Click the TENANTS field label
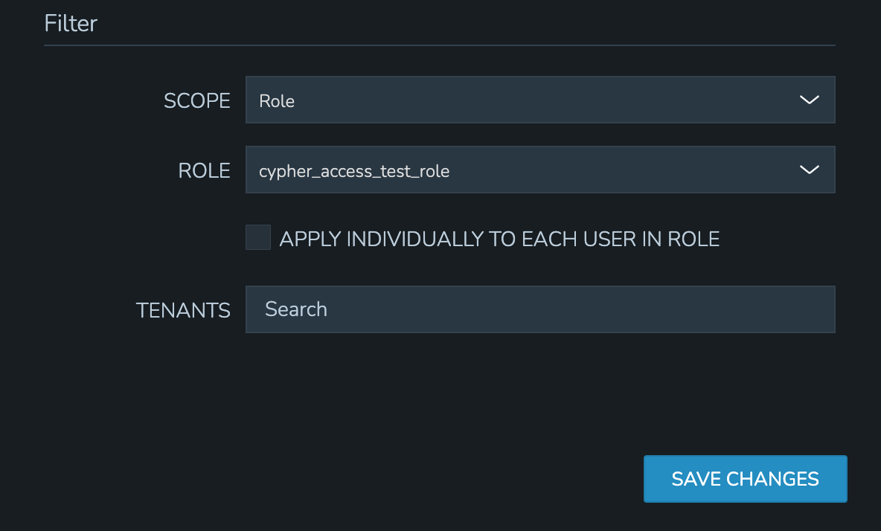Viewport: 881px width, 531px height. [x=183, y=310]
